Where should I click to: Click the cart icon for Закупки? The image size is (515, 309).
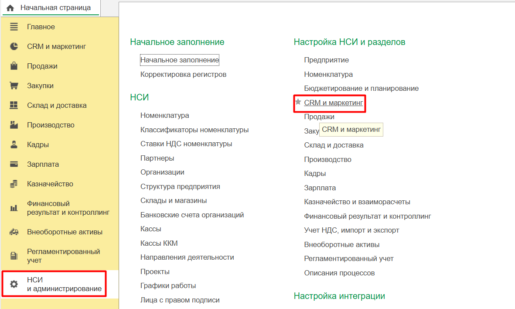(x=14, y=86)
